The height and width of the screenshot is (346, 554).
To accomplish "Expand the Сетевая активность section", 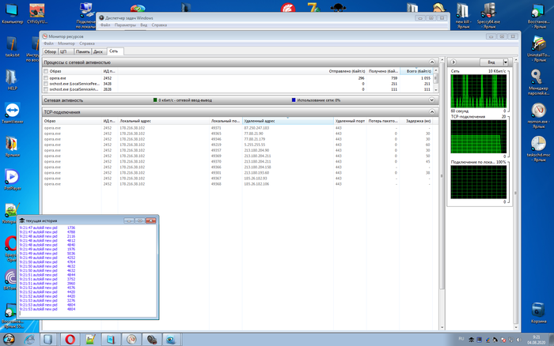I will (432, 100).
